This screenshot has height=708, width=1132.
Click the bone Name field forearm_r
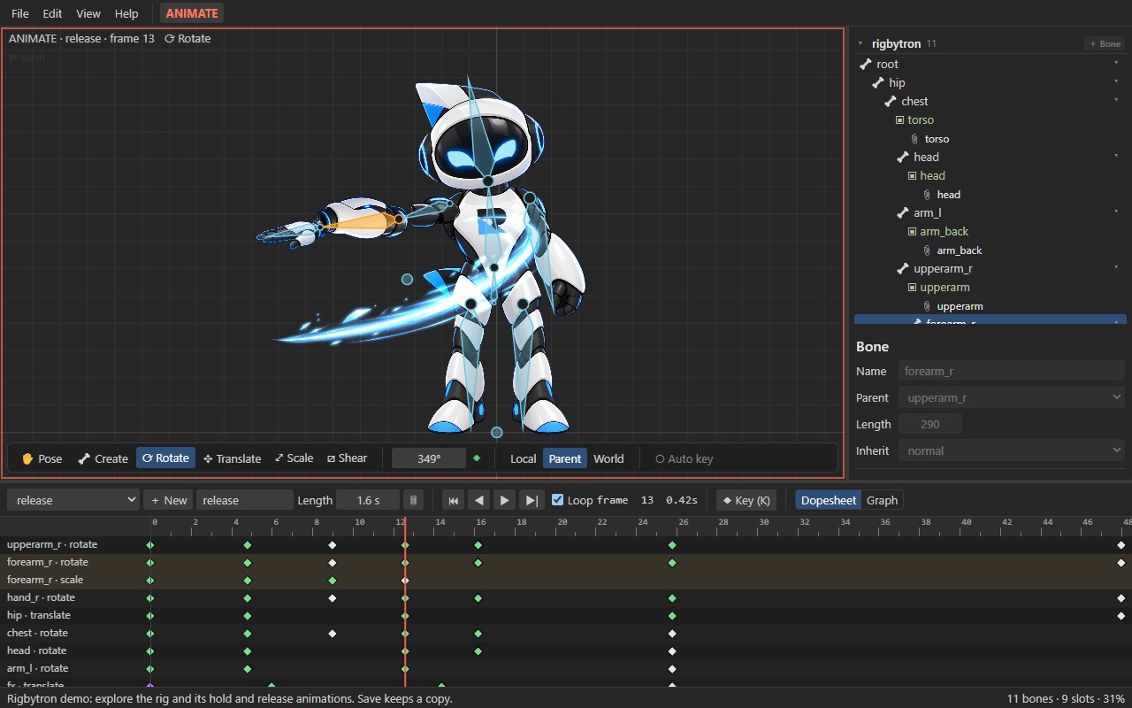coord(1013,371)
